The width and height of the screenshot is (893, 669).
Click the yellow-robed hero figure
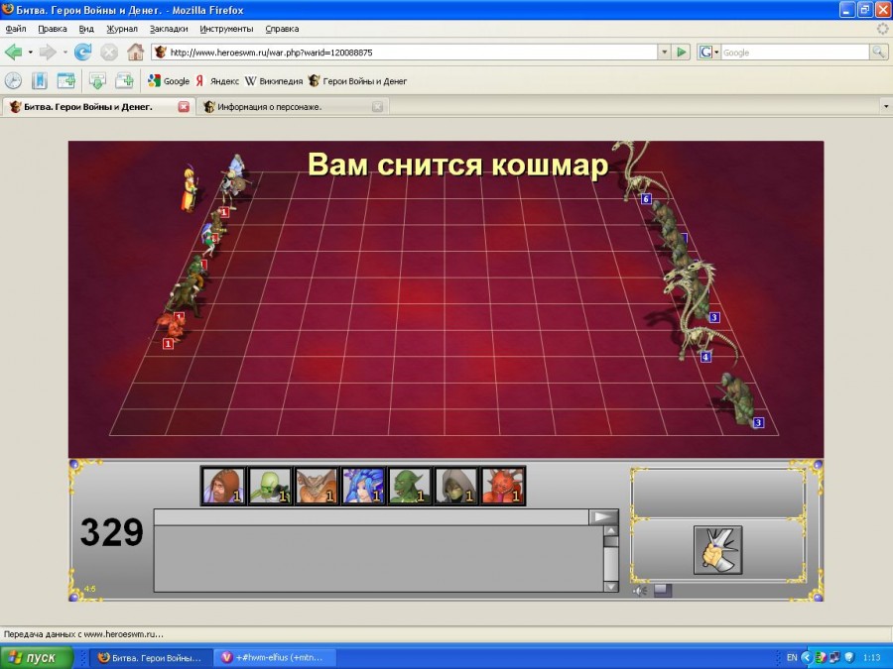[x=190, y=189]
